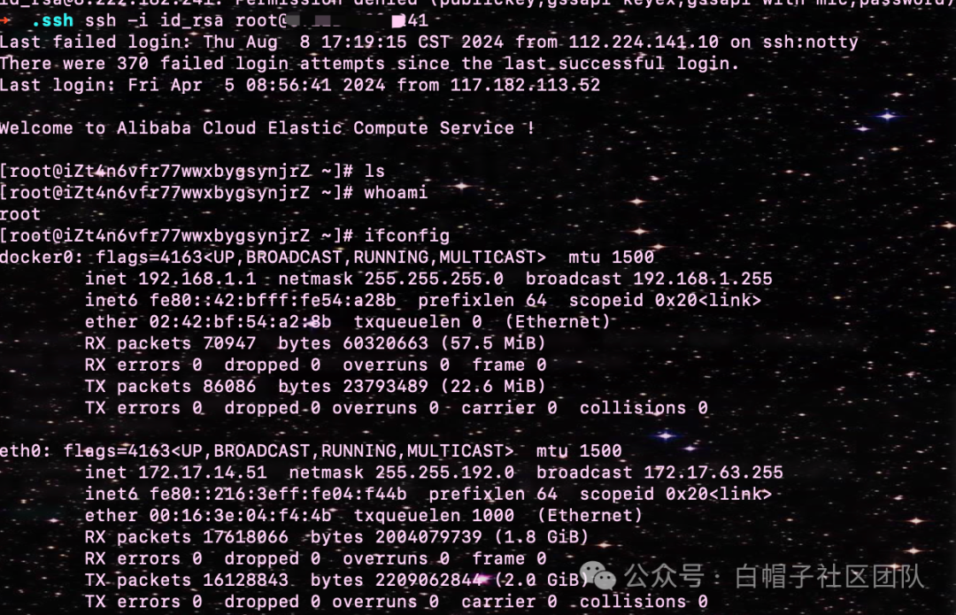Click the 370 failed login attempts line
The image size is (956, 615).
click(x=369, y=64)
